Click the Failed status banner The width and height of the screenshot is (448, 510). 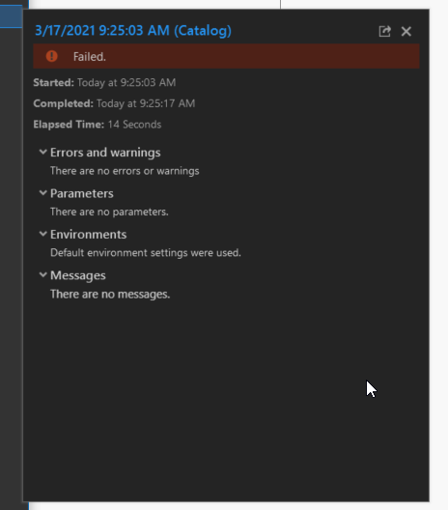(226, 56)
